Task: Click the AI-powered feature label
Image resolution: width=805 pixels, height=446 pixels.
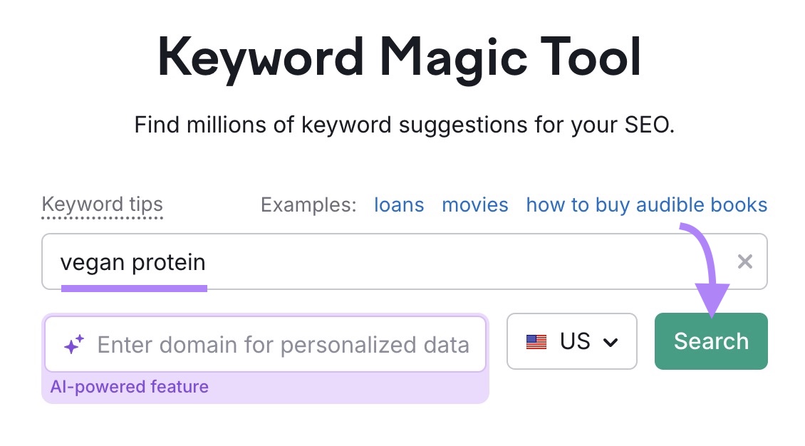Action: point(130,387)
